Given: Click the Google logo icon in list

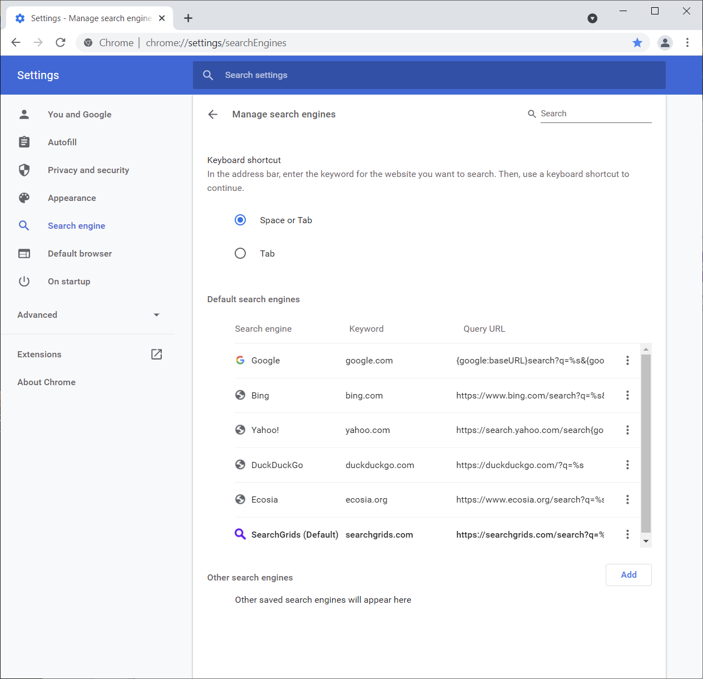Looking at the screenshot, I should point(240,360).
